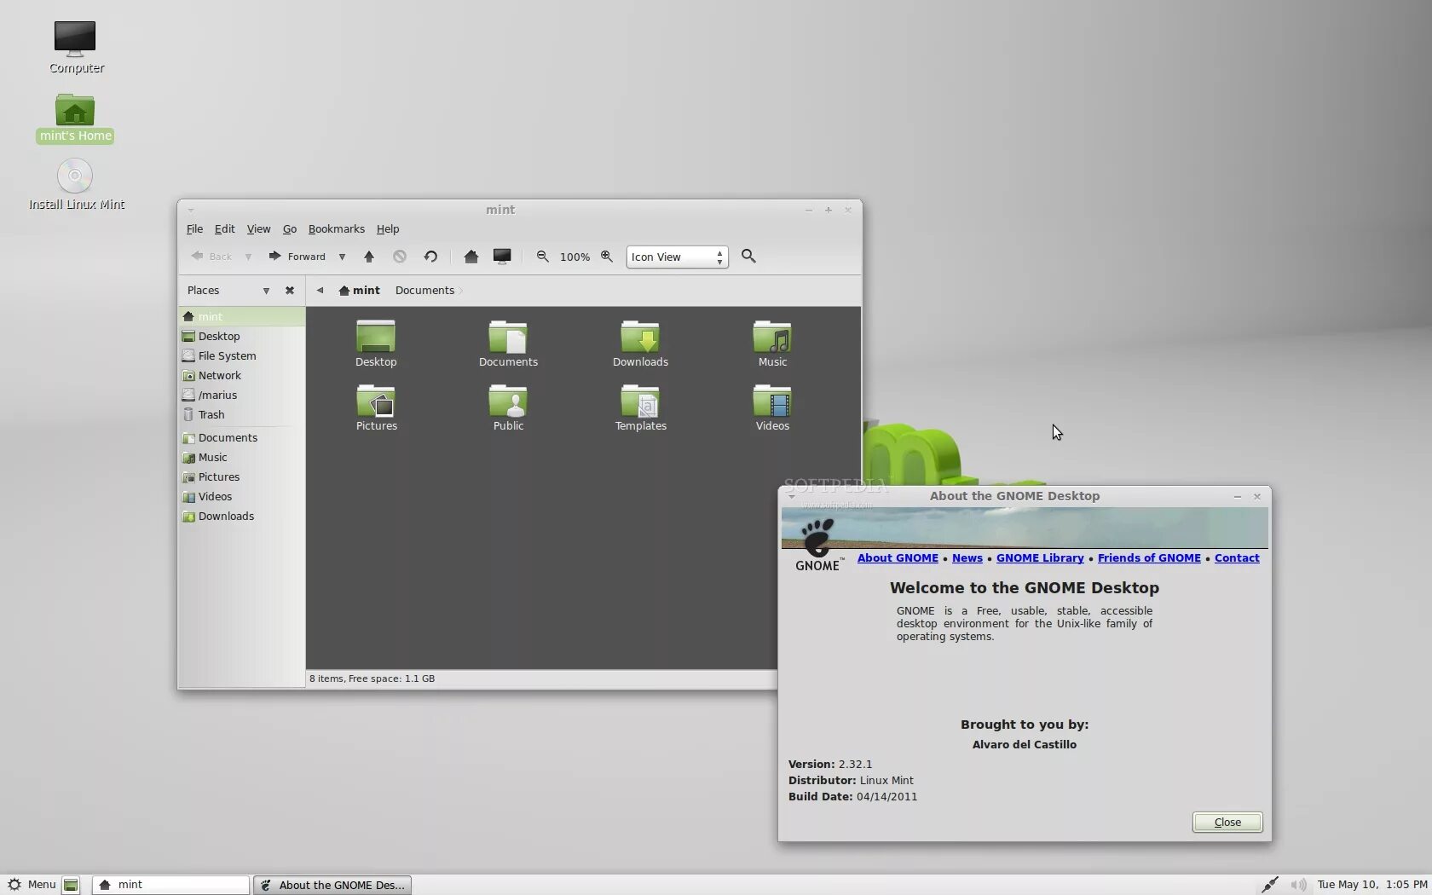
Task: Zoom out in file manager
Action: pyautogui.click(x=542, y=257)
